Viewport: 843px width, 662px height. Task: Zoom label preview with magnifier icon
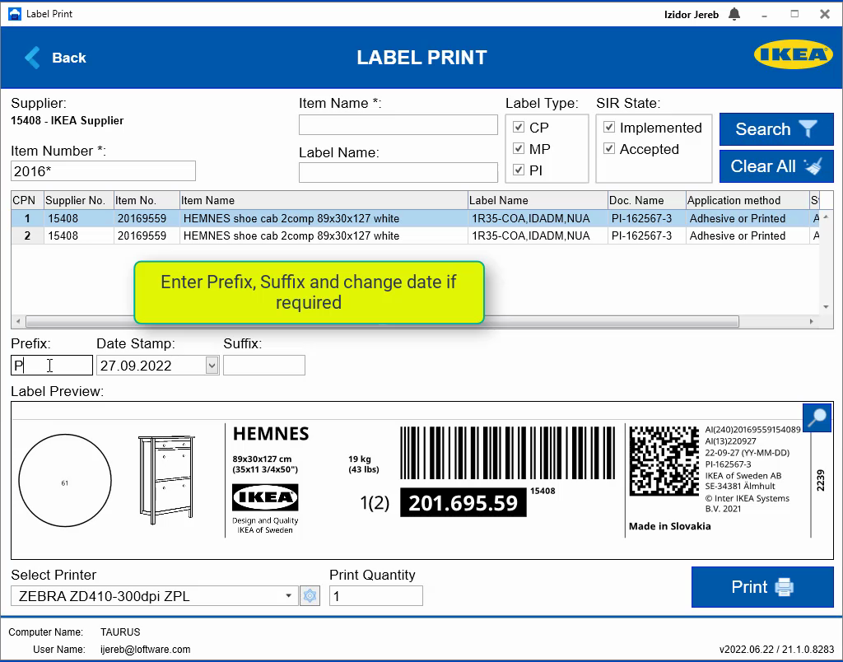[817, 417]
